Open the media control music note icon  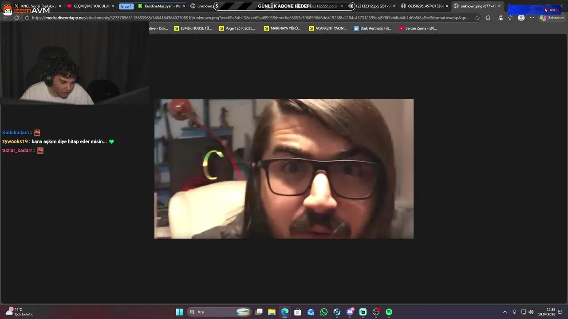tap(500, 18)
